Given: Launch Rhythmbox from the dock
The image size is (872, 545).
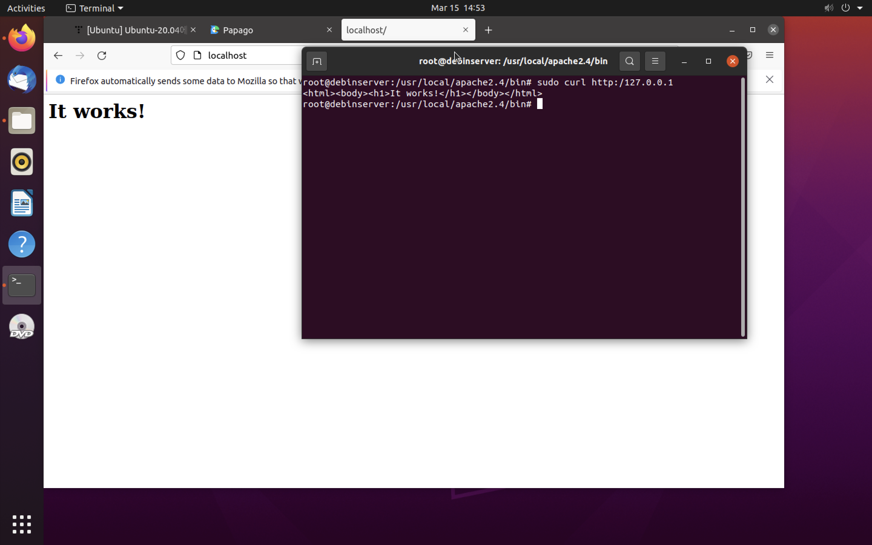Looking at the screenshot, I should (21, 162).
